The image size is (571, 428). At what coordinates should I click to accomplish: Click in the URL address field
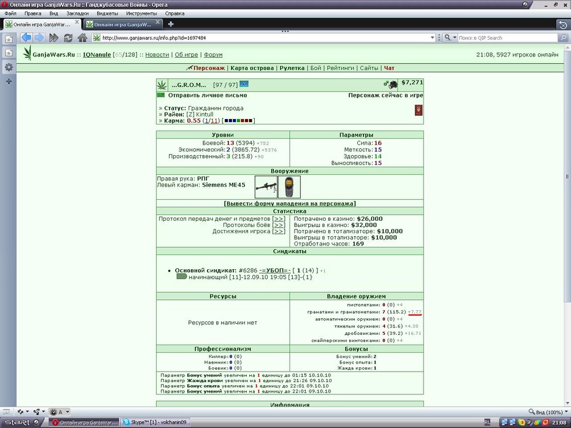[x=265, y=37]
